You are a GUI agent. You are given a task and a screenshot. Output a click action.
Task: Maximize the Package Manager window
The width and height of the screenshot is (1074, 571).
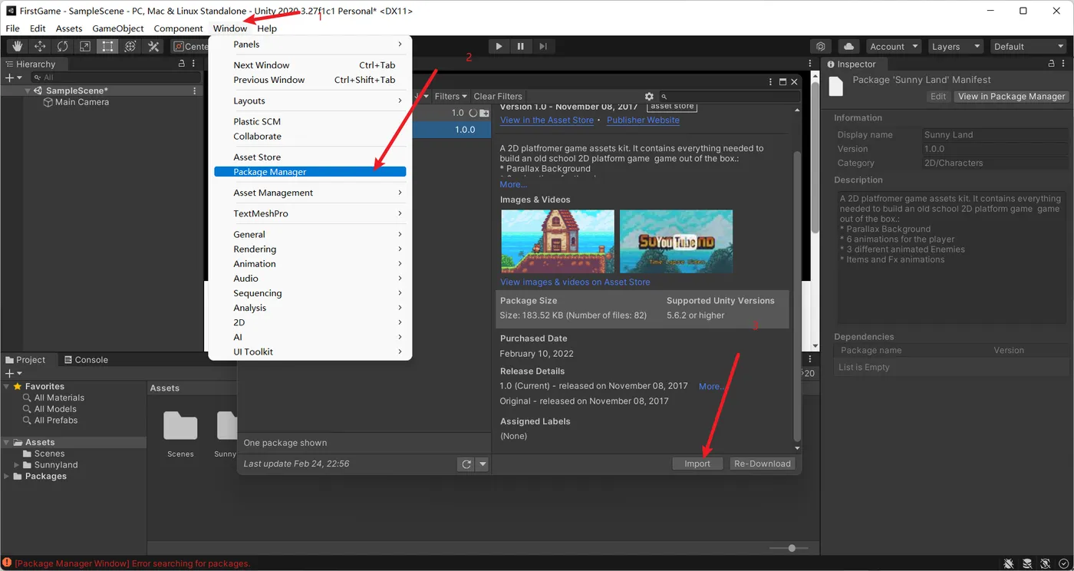(782, 81)
